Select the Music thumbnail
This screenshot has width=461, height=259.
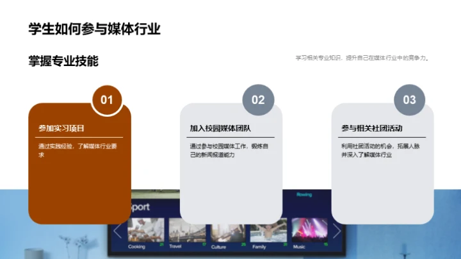pos(309,230)
